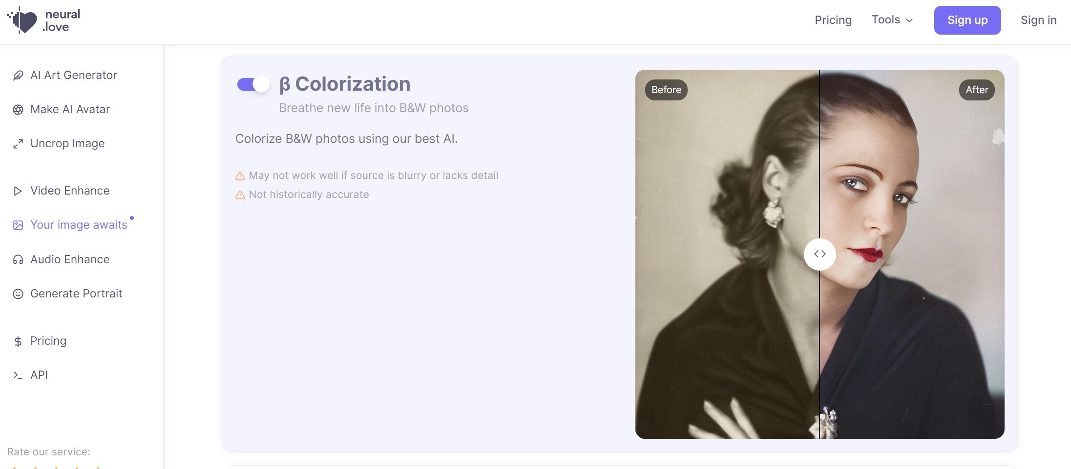Open the Generate Portrait sidebar link
Screen dimensions: 1071x469
point(76,293)
